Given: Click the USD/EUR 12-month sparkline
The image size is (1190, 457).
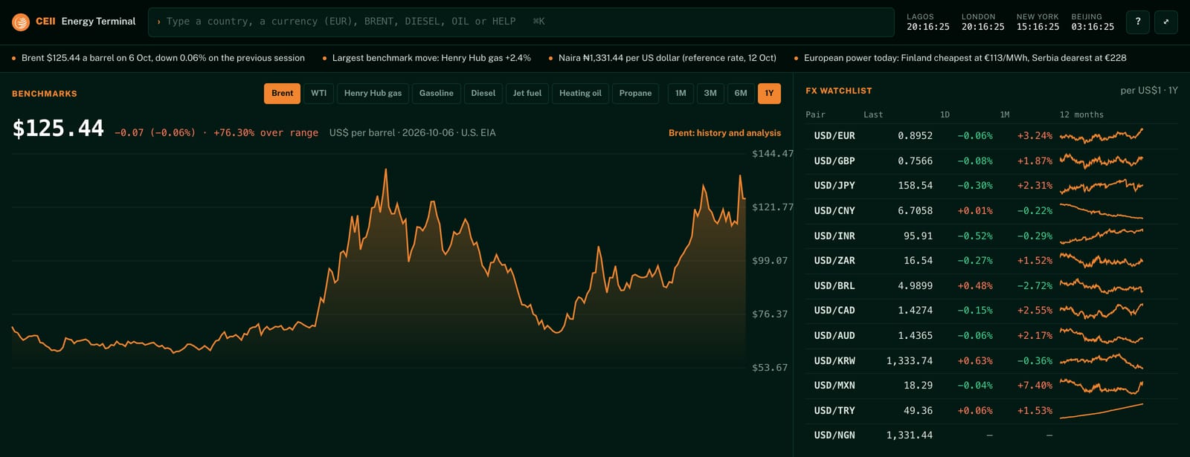Looking at the screenshot, I should [1101, 136].
